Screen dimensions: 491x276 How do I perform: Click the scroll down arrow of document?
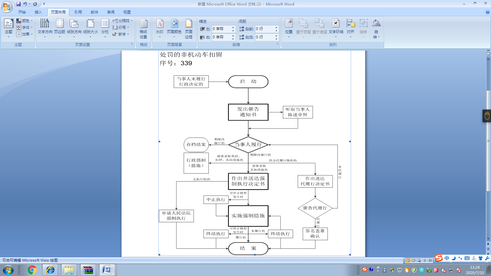click(x=488, y=239)
